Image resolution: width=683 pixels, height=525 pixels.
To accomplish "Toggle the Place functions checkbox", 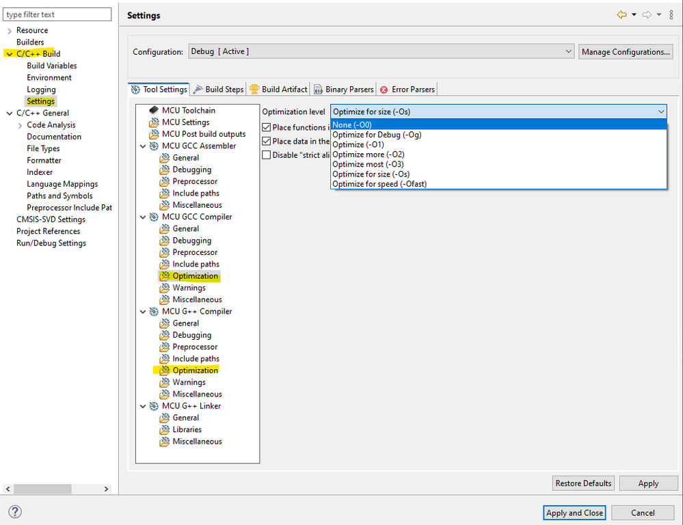I will [267, 127].
